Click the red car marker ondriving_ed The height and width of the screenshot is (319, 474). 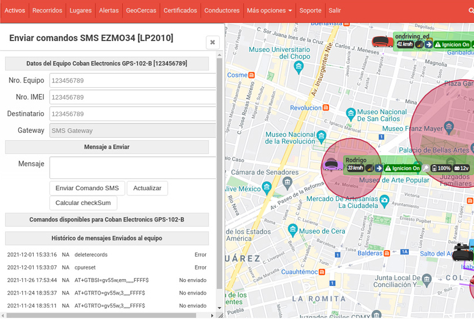click(x=383, y=42)
